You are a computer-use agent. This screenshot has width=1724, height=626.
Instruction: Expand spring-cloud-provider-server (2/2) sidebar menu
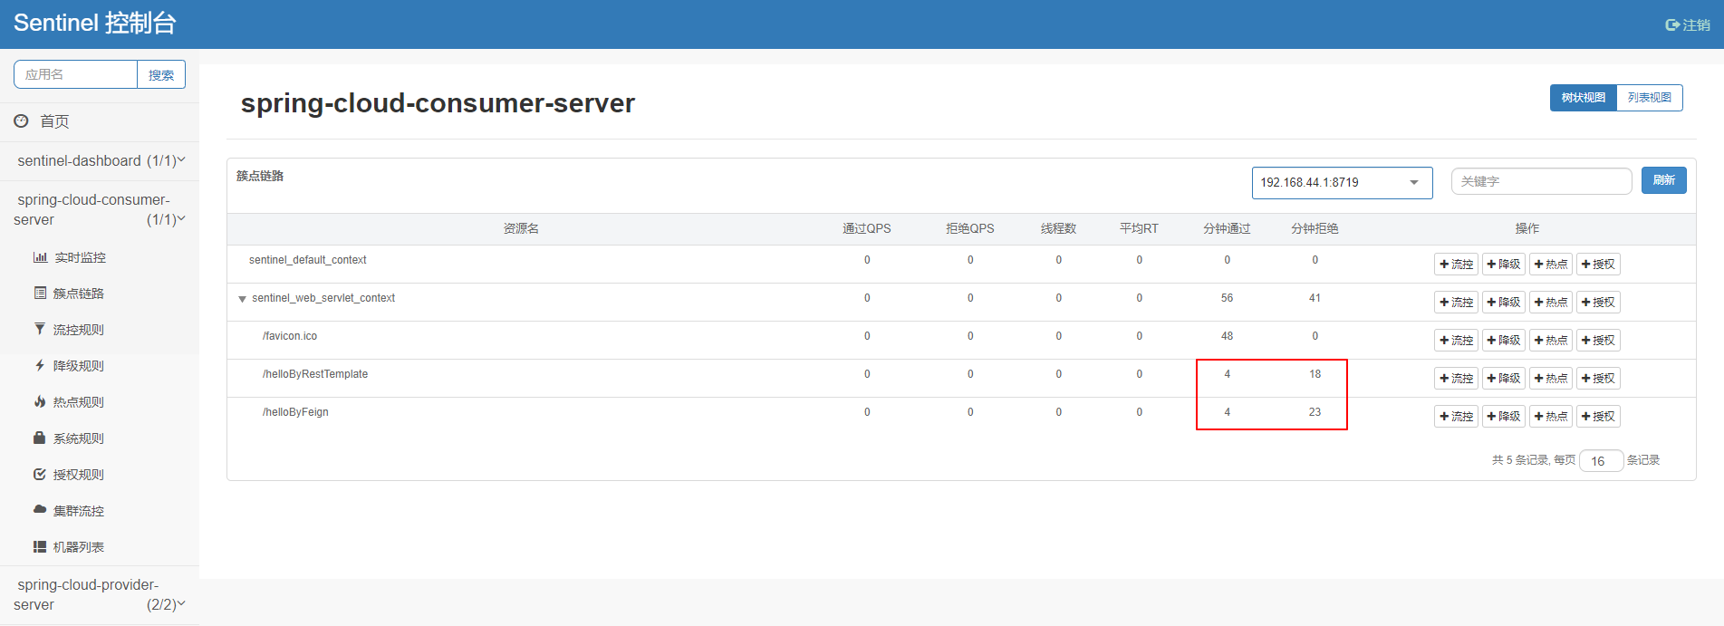(x=100, y=594)
